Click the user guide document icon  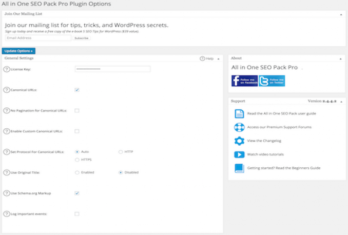pos(239,114)
